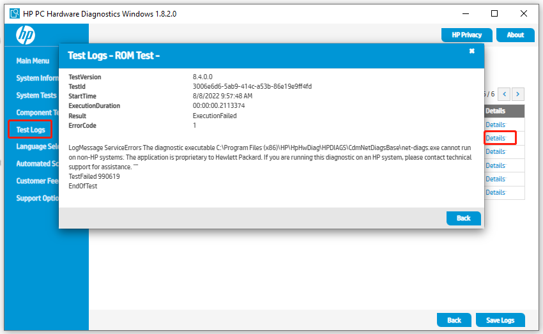Click the Result value ExecutionFailed

pos(215,116)
